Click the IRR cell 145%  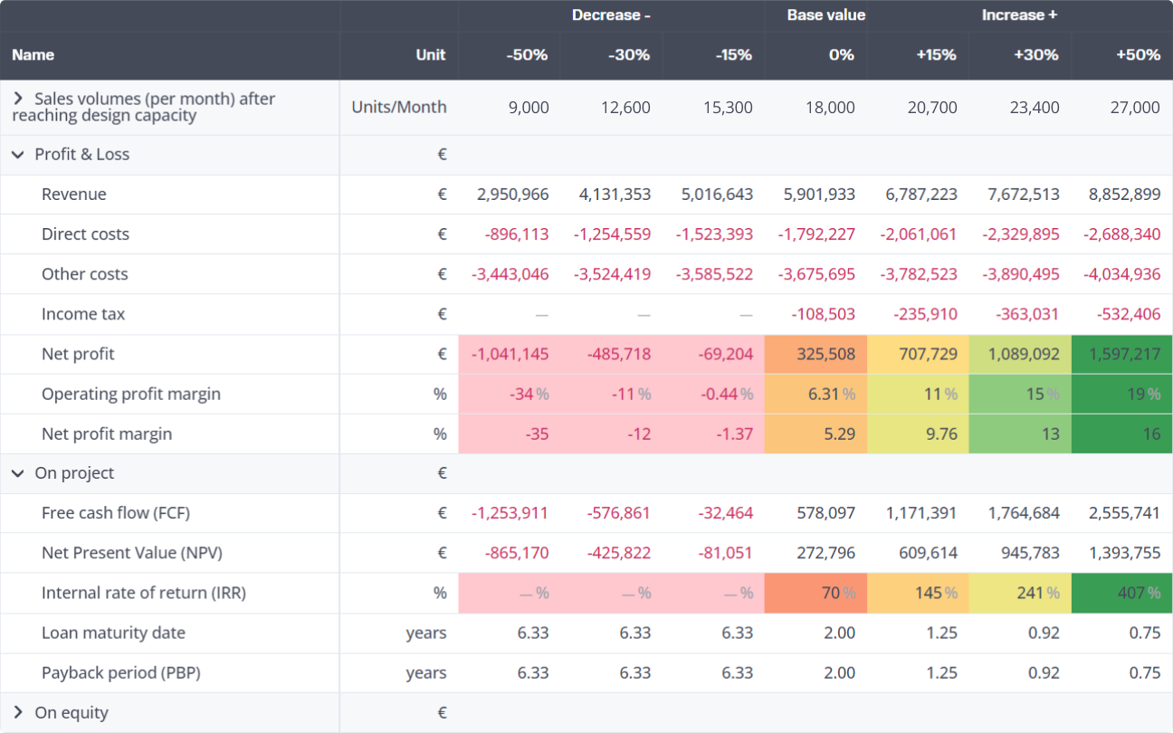point(918,593)
